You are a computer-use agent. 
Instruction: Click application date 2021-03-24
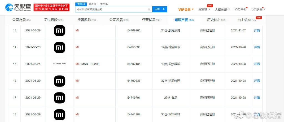(33, 64)
